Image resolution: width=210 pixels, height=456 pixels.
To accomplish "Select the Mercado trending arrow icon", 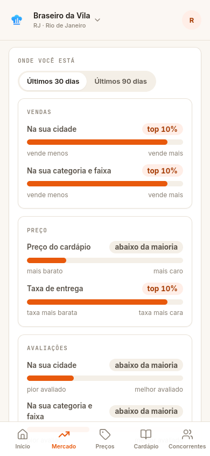I will (x=64, y=434).
